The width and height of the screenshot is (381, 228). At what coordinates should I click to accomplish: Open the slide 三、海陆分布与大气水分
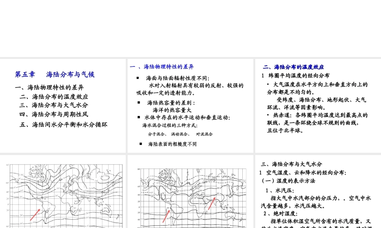click(x=318, y=192)
